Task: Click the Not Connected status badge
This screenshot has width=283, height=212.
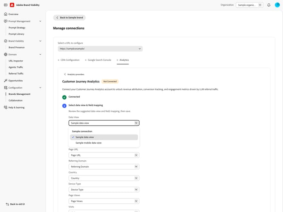Action: (110, 81)
